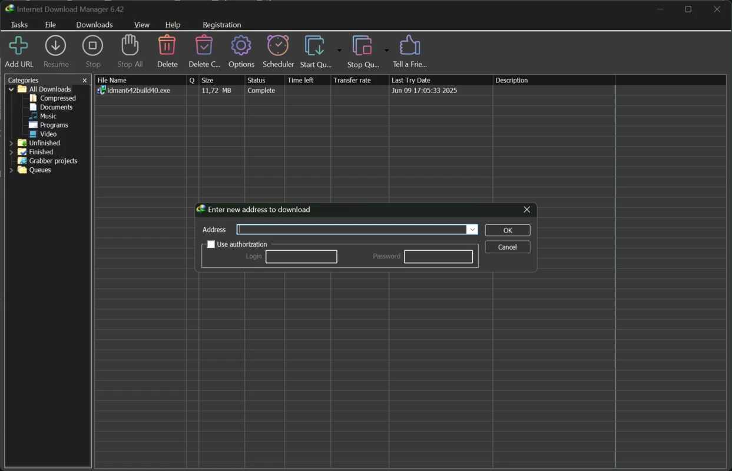732x471 pixels.
Task: Close the Enter new address dialog
Action: 526,210
